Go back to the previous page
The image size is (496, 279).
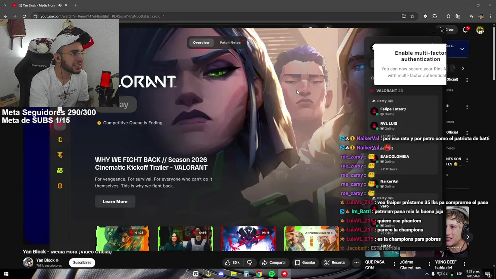pyautogui.click(x=6, y=16)
